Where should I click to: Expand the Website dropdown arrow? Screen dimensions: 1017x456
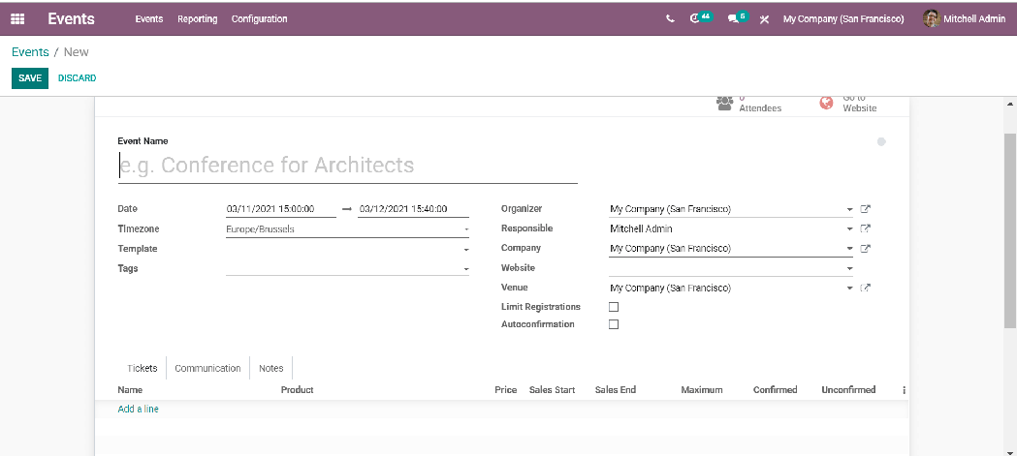[849, 268]
